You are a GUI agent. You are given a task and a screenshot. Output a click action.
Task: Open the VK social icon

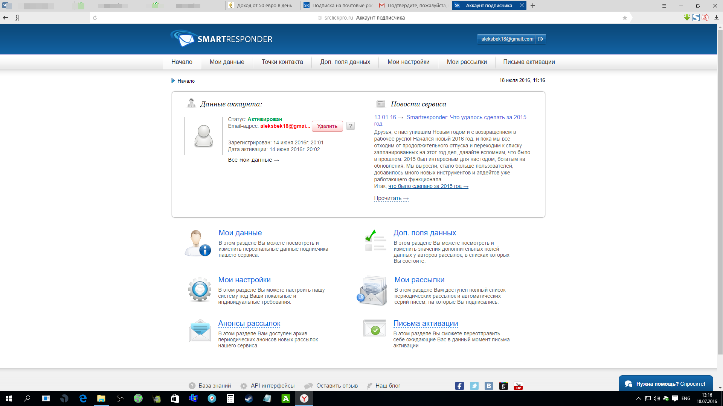pos(489,386)
